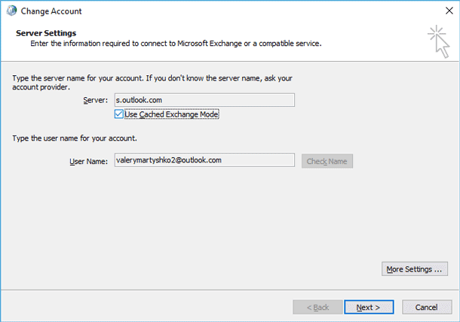Click the Server Settings heading
The height and width of the screenshot is (322, 460).
pos(46,33)
